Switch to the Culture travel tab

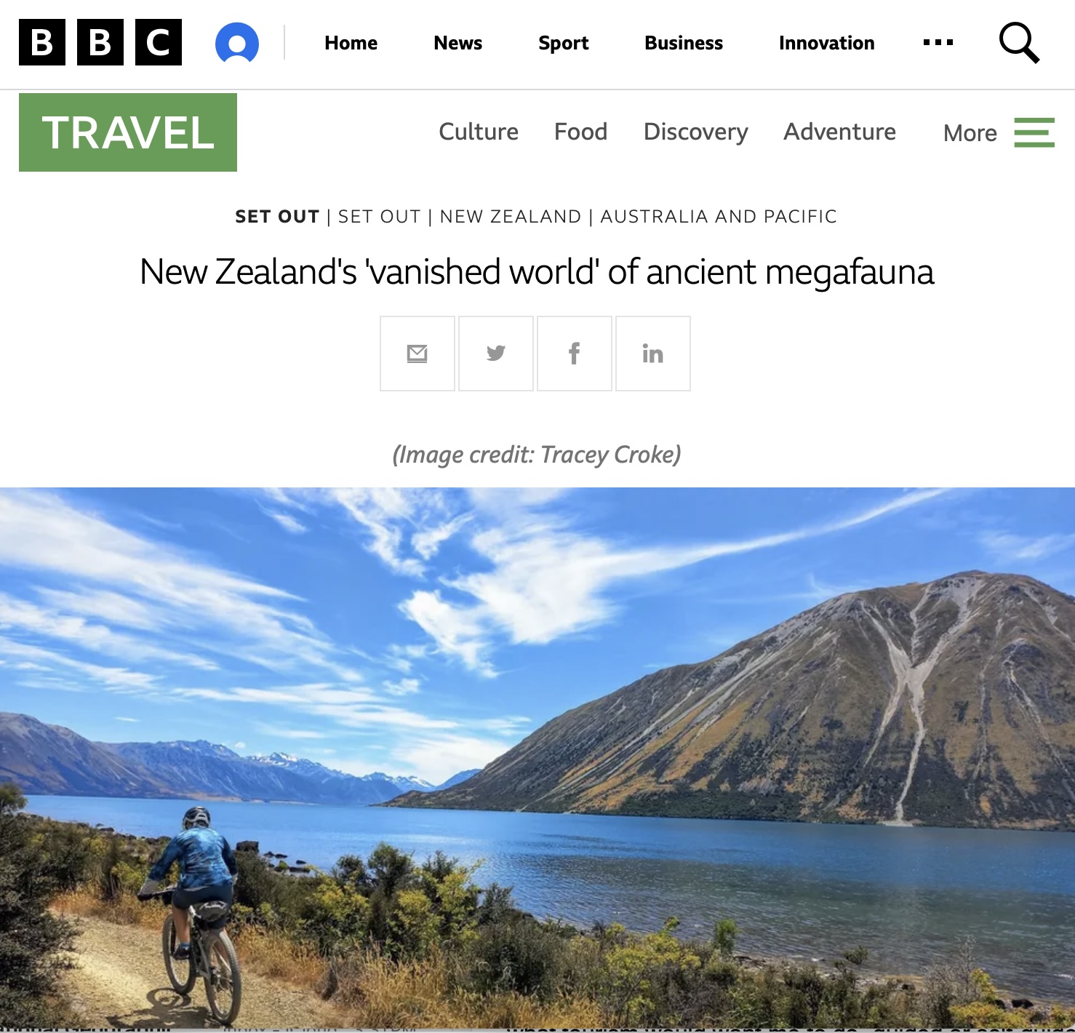tap(479, 132)
